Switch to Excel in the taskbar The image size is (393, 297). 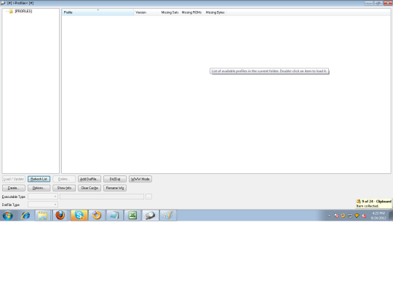coord(132,215)
